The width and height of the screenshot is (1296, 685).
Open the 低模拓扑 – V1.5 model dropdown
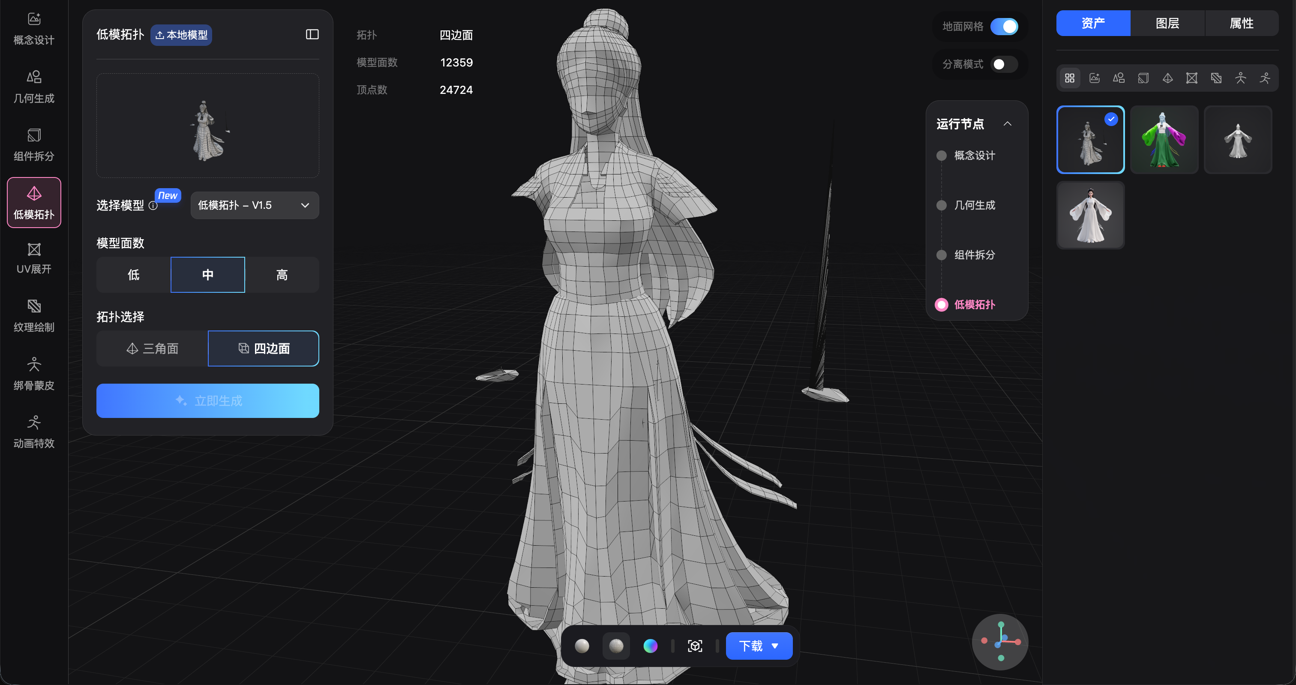pos(255,205)
